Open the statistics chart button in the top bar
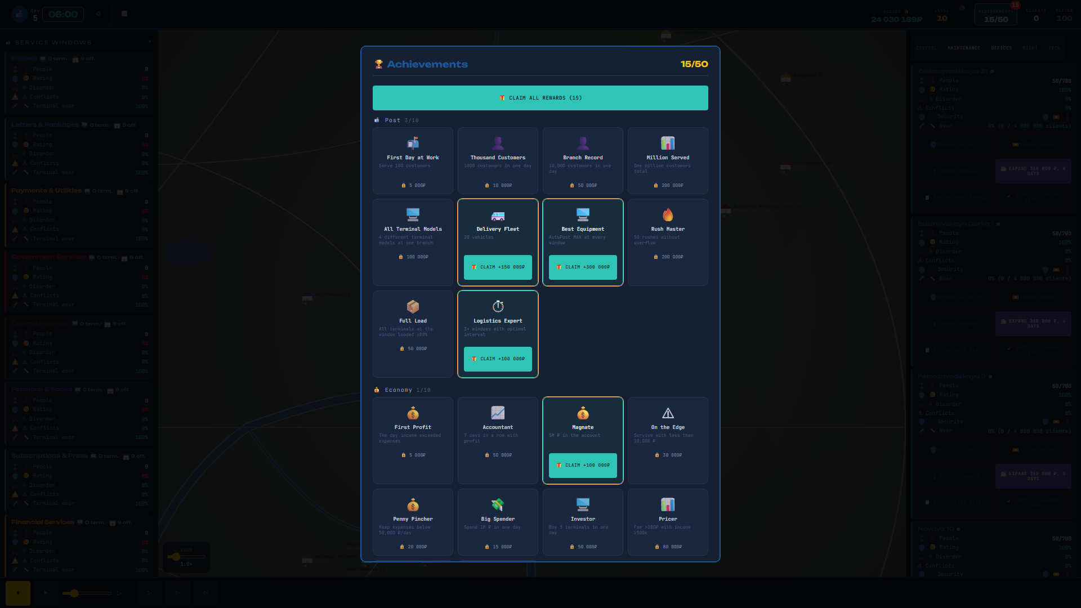This screenshot has height=608, width=1081. click(124, 14)
